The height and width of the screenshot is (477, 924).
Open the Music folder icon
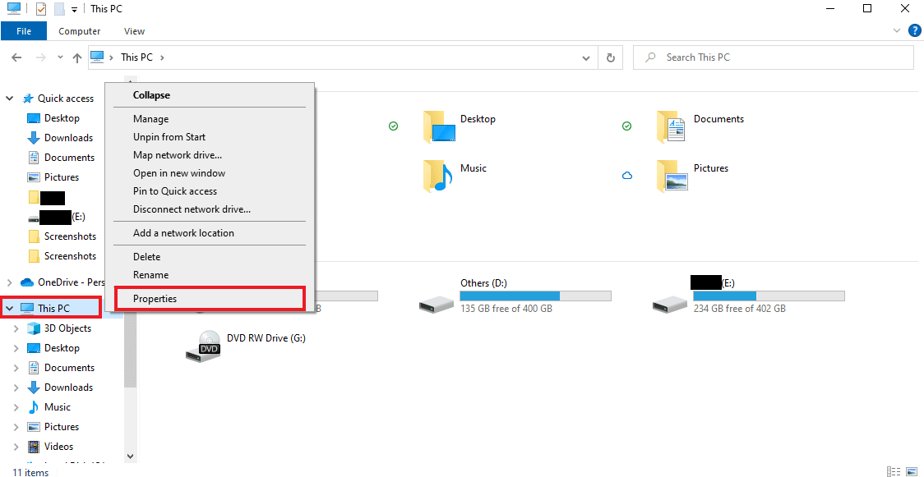(438, 176)
